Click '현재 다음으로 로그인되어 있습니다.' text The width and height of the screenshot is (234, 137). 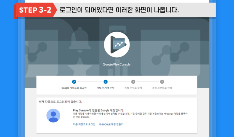pyautogui.click(x=61, y=102)
